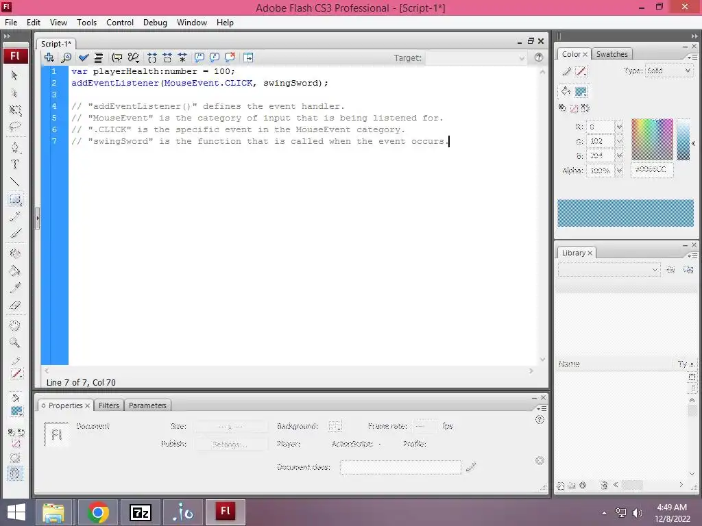The width and height of the screenshot is (702, 526).
Task: Click the brightness slider strip
Action: coord(683,140)
